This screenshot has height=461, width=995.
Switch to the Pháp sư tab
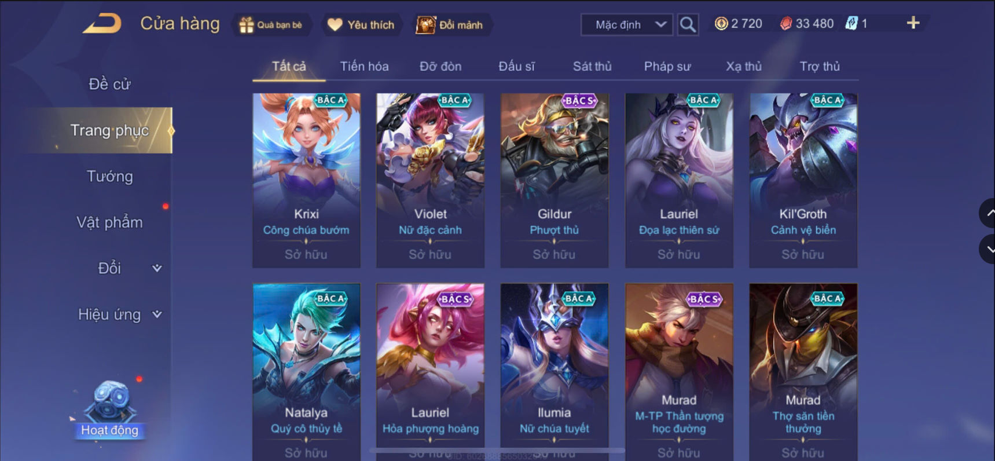click(667, 66)
